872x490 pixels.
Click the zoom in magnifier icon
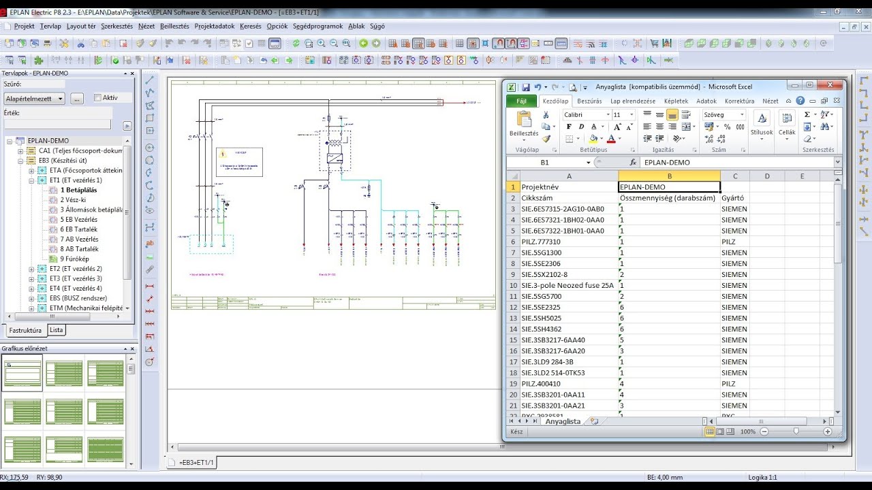coord(321,43)
